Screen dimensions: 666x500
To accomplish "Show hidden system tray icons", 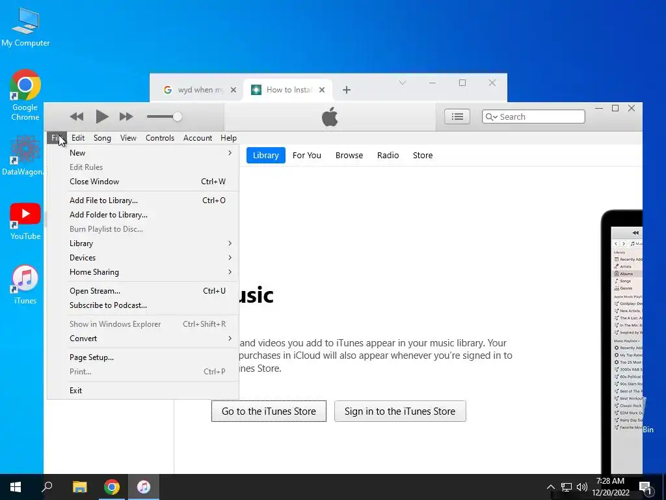I will (x=550, y=487).
